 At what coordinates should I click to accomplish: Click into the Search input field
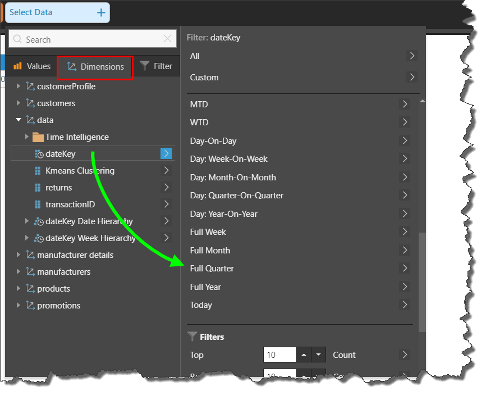pos(90,39)
